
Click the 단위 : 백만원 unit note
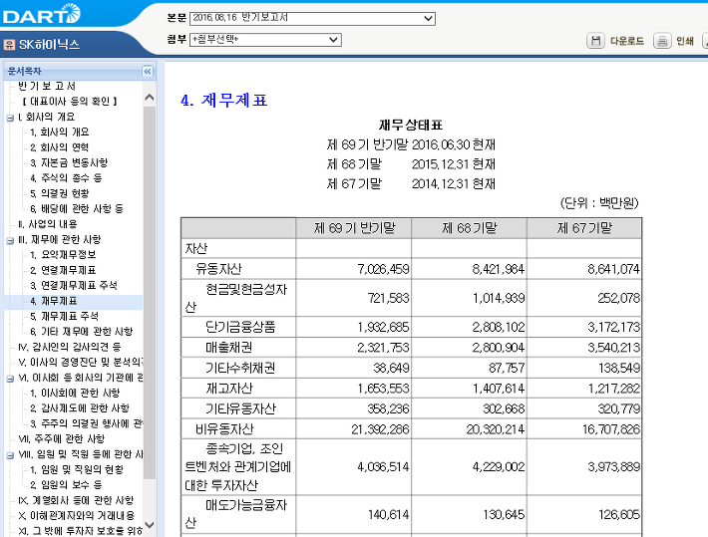599,203
